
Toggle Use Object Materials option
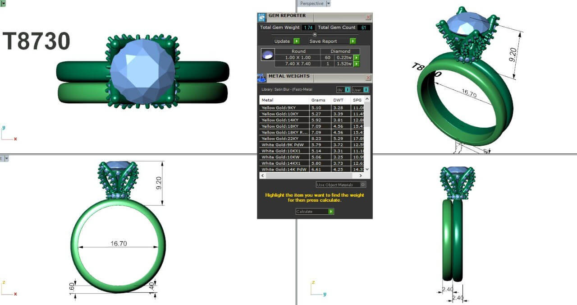click(x=363, y=185)
